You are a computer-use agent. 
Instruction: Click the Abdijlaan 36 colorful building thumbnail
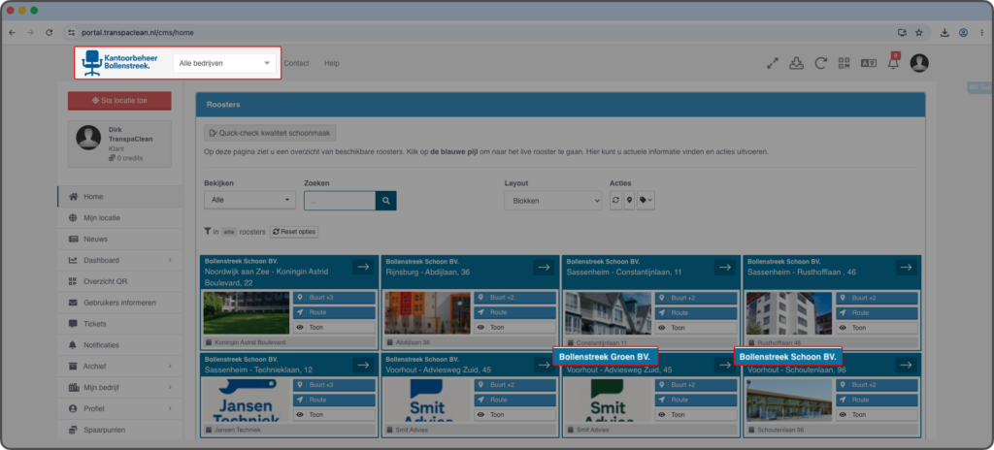coord(427,313)
